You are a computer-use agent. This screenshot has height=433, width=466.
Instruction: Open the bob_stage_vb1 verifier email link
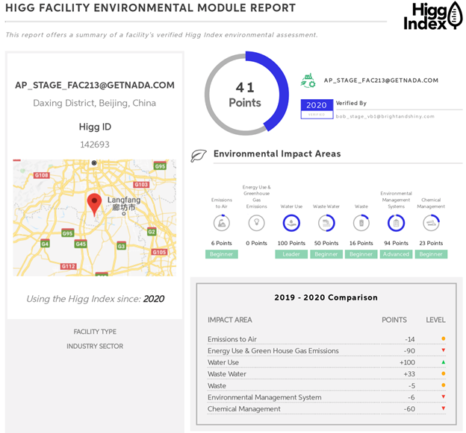[385, 116]
